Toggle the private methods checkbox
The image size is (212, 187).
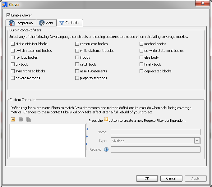click(13, 78)
